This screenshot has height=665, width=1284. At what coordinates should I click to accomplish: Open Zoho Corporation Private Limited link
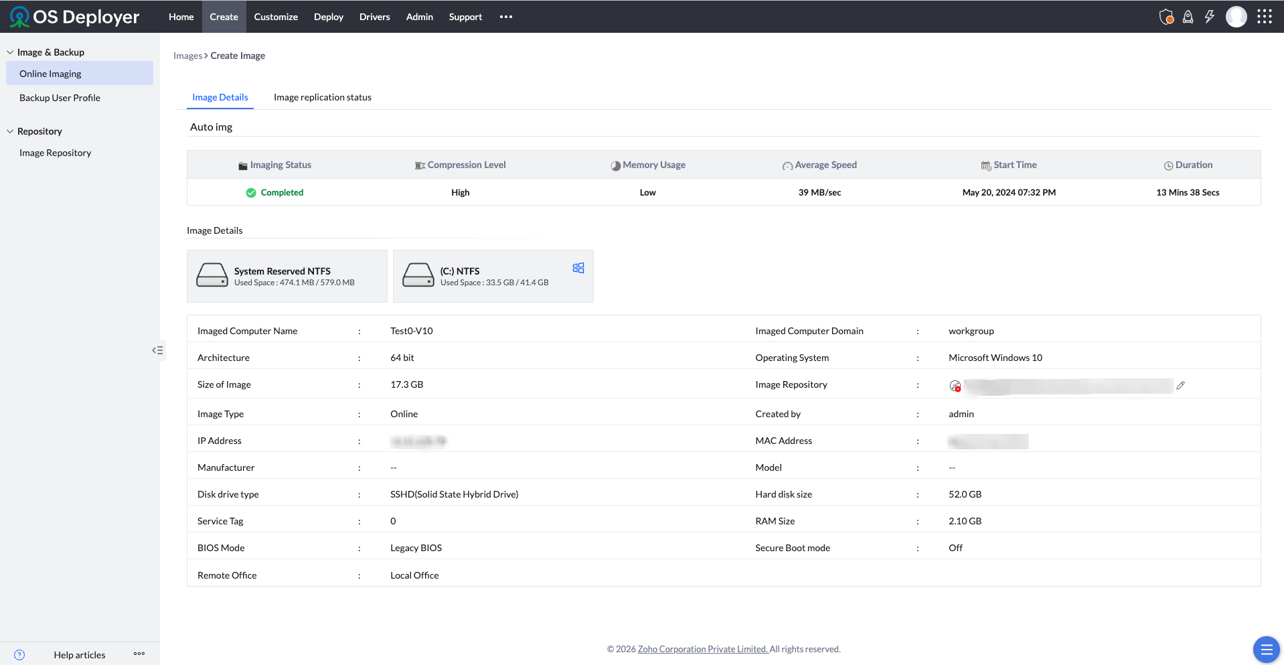[702, 649]
